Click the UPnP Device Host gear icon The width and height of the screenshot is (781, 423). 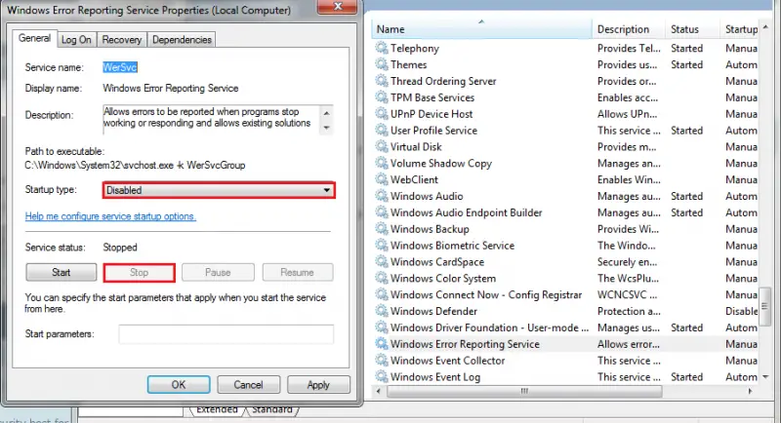382,113
